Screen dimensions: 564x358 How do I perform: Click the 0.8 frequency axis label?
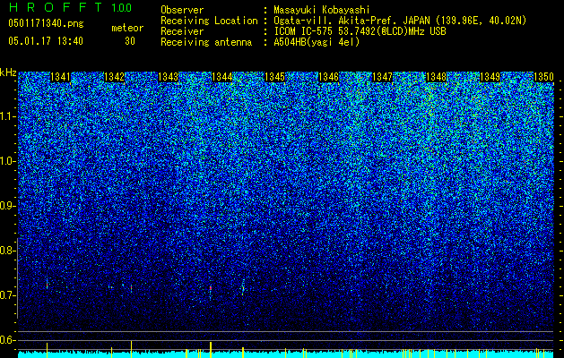click(7, 251)
